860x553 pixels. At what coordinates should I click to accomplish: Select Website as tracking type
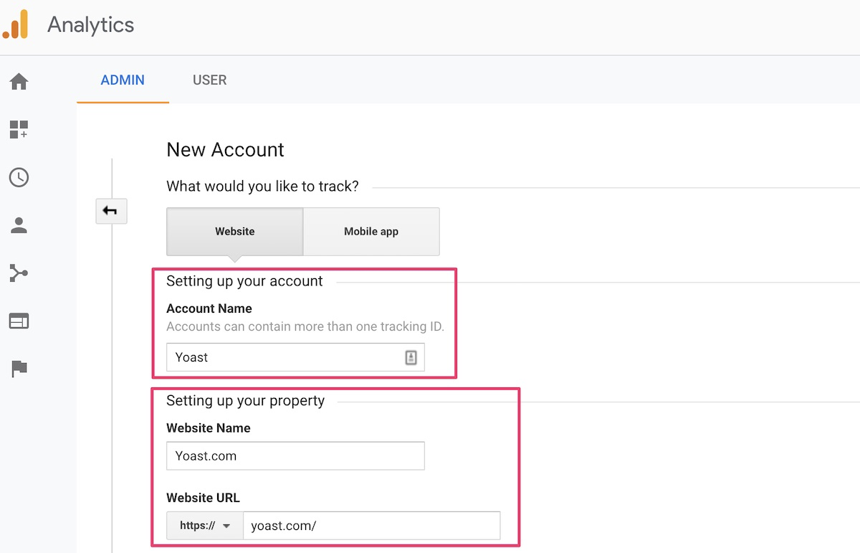pyautogui.click(x=234, y=232)
